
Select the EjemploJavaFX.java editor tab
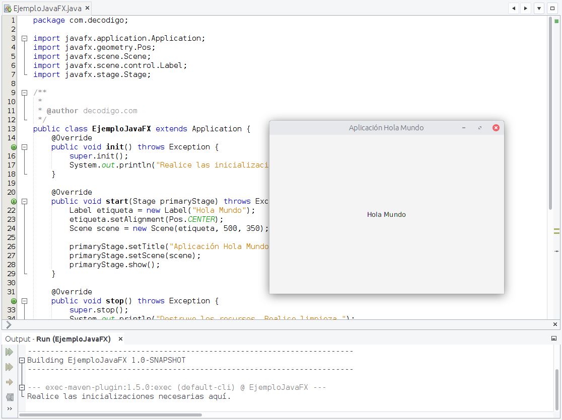tap(45, 8)
